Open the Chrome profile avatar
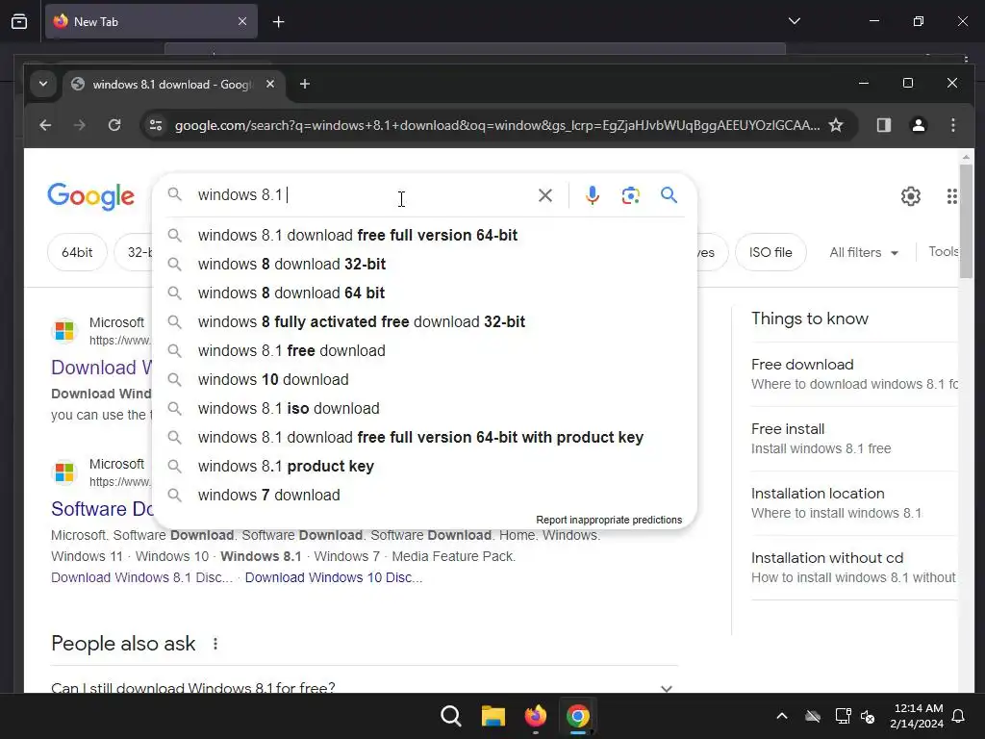This screenshot has height=739, width=985. tap(919, 125)
